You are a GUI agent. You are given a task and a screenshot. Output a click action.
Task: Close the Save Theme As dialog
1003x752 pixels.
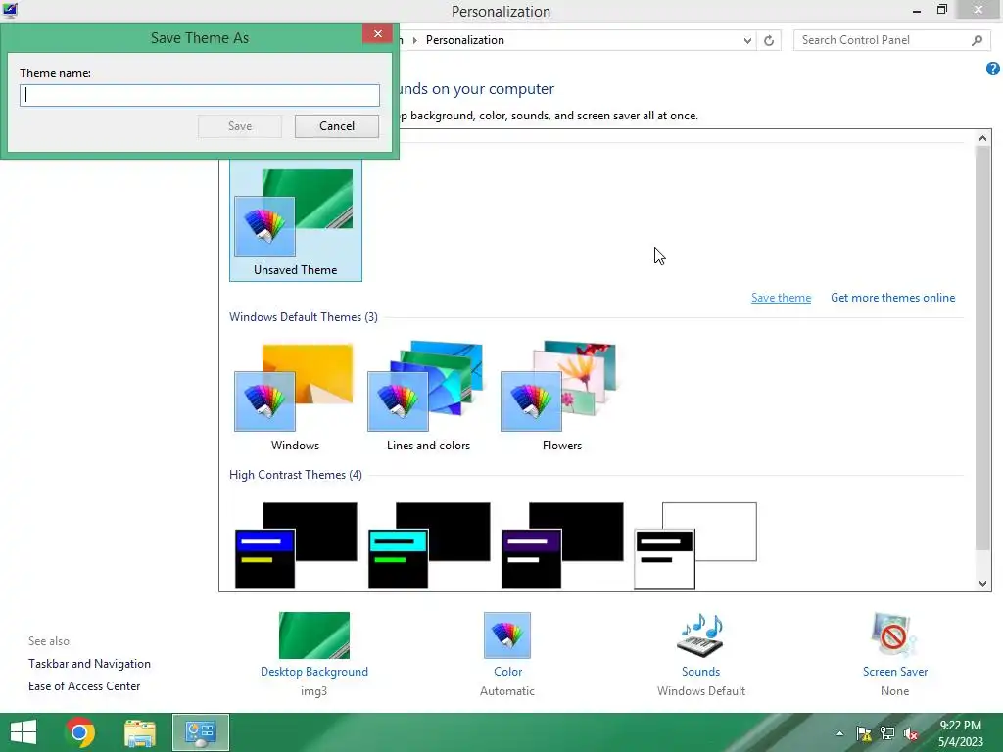pyautogui.click(x=377, y=34)
